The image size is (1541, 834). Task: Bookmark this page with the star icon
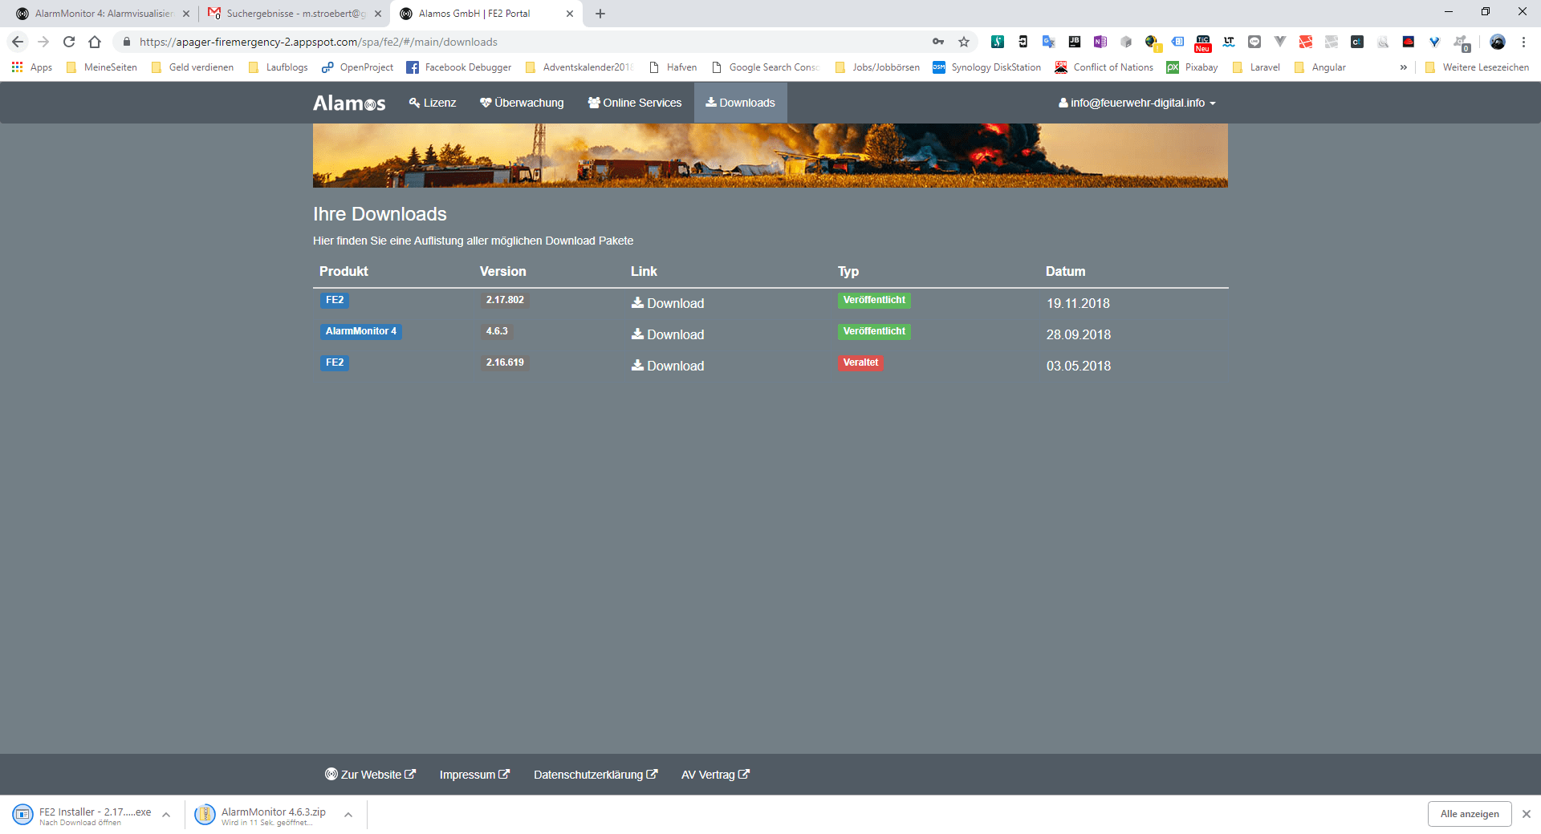964,42
